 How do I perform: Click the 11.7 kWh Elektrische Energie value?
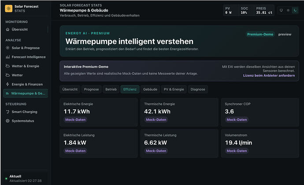click(x=77, y=112)
